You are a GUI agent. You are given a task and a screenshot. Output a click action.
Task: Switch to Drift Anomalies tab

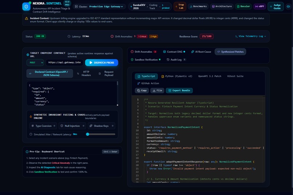[144, 52]
